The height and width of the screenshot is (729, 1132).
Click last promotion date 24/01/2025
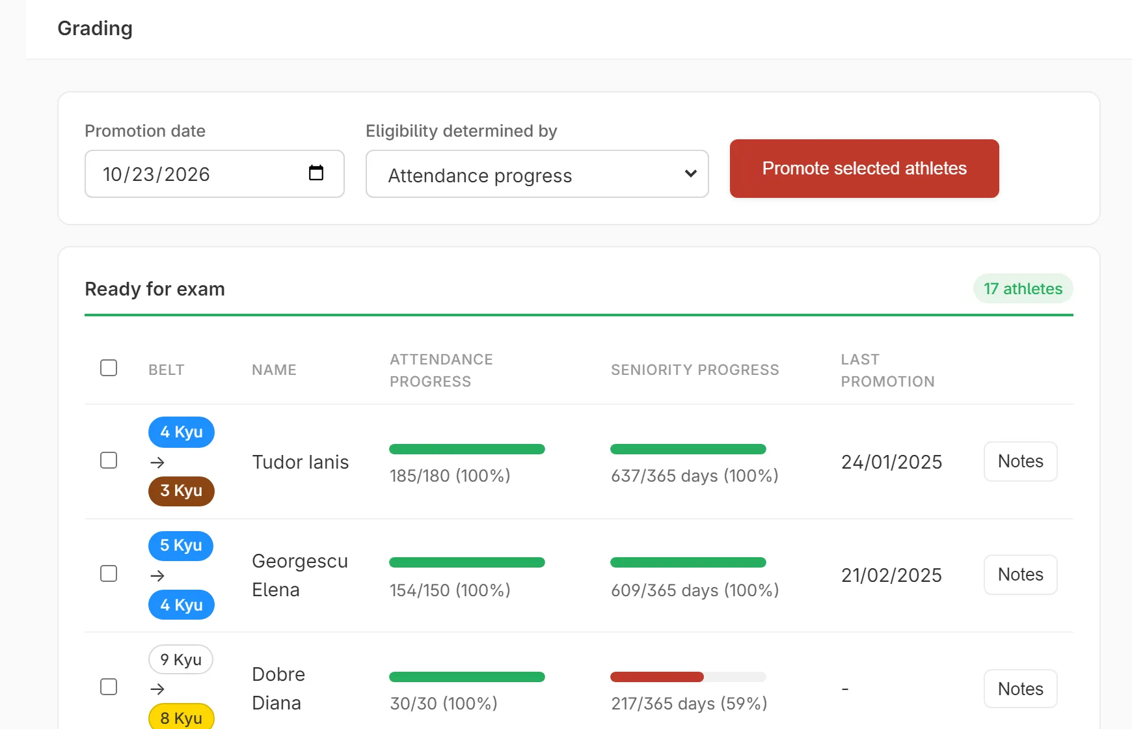(x=892, y=462)
